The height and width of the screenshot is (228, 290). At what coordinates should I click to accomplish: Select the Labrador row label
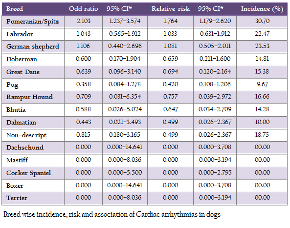pyautogui.click(x=20, y=34)
